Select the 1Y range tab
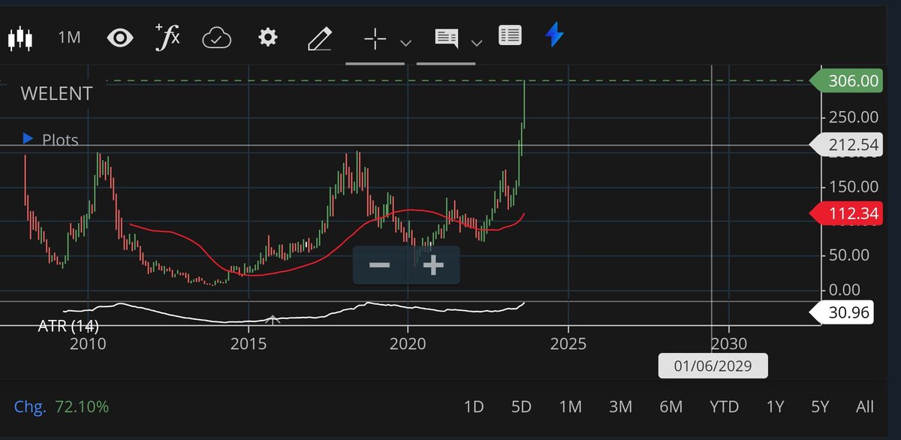The width and height of the screenshot is (901, 440). click(x=775, y=407)
